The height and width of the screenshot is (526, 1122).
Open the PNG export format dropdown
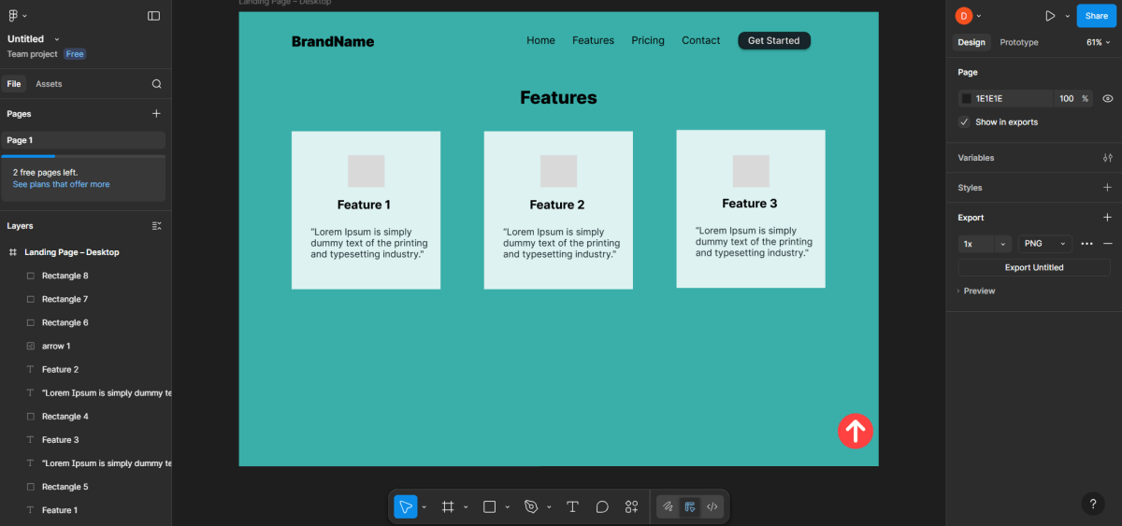pos(1044,244)
